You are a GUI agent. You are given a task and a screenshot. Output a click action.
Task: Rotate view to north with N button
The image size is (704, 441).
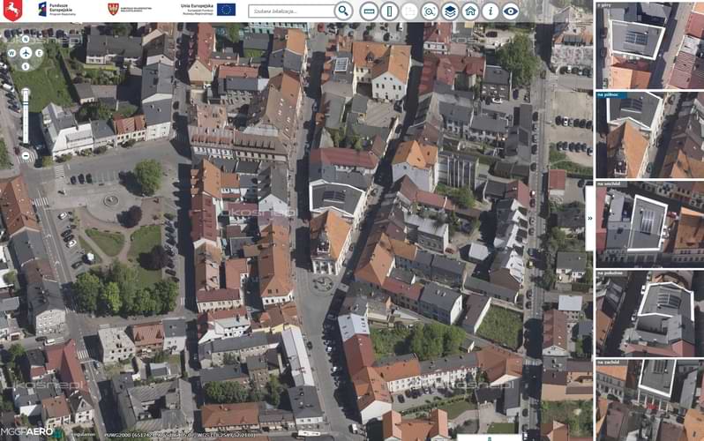coord(26,40)
